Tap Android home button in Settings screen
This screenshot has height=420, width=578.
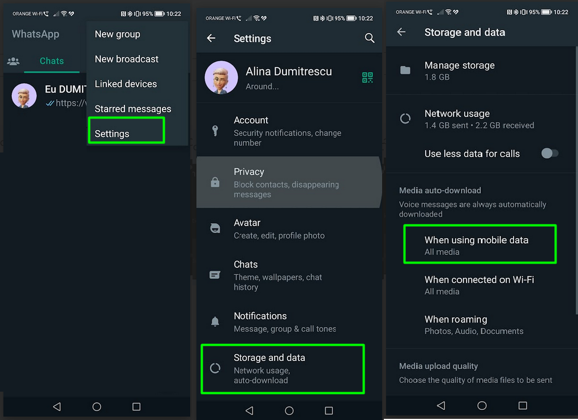289,410
